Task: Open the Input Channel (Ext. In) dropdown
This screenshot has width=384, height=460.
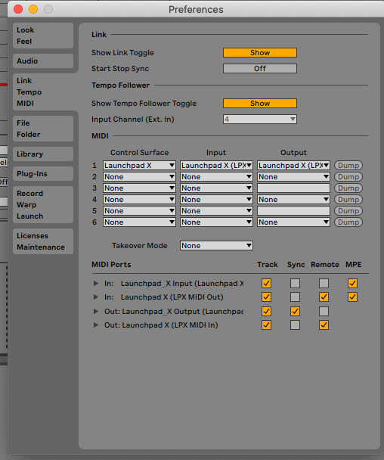Action: tap(260, 120)
